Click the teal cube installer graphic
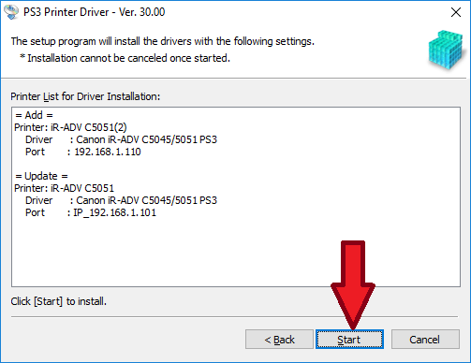 [x=446, y=50]
